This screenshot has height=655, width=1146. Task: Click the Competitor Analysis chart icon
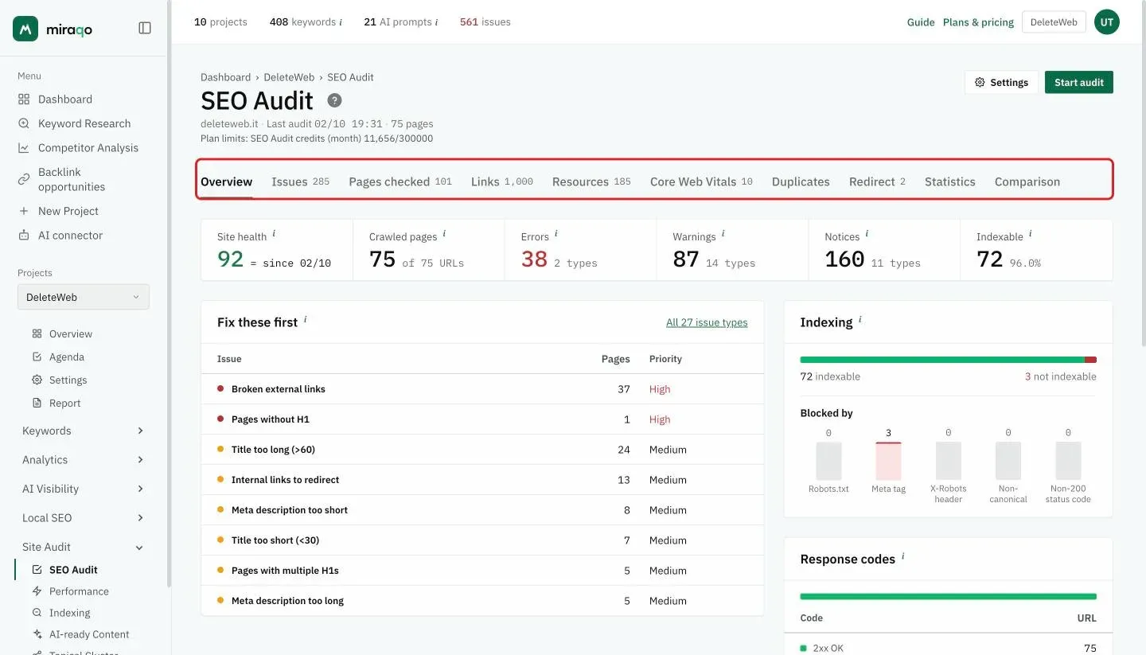(x=24, y=148)
